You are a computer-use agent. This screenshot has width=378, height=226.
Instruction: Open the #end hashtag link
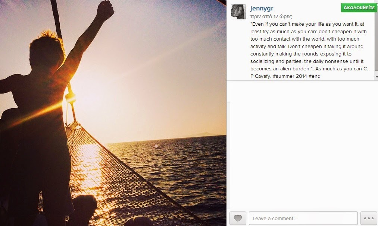pos(314,76)
